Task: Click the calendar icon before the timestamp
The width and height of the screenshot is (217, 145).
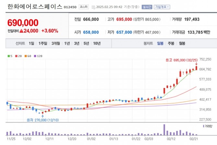Action: (94, 7)
